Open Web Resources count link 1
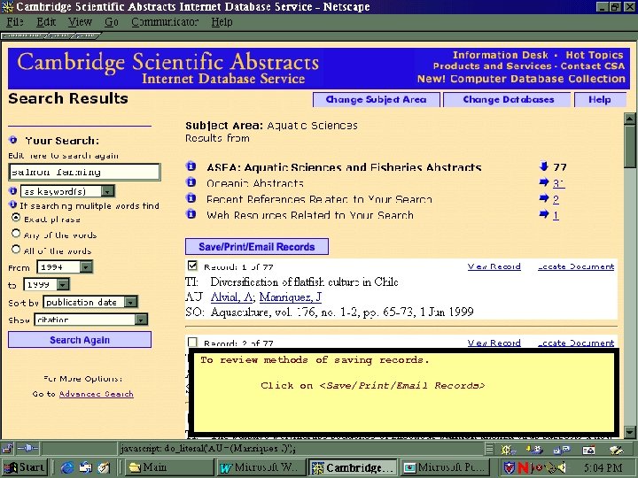 [556, 215]
